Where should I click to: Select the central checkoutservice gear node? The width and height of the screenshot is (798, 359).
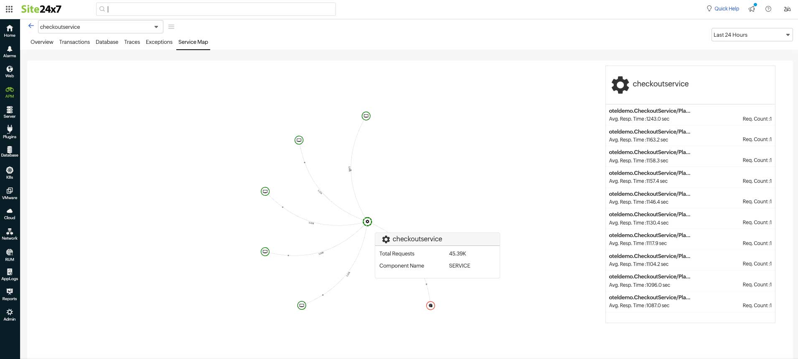367,222
